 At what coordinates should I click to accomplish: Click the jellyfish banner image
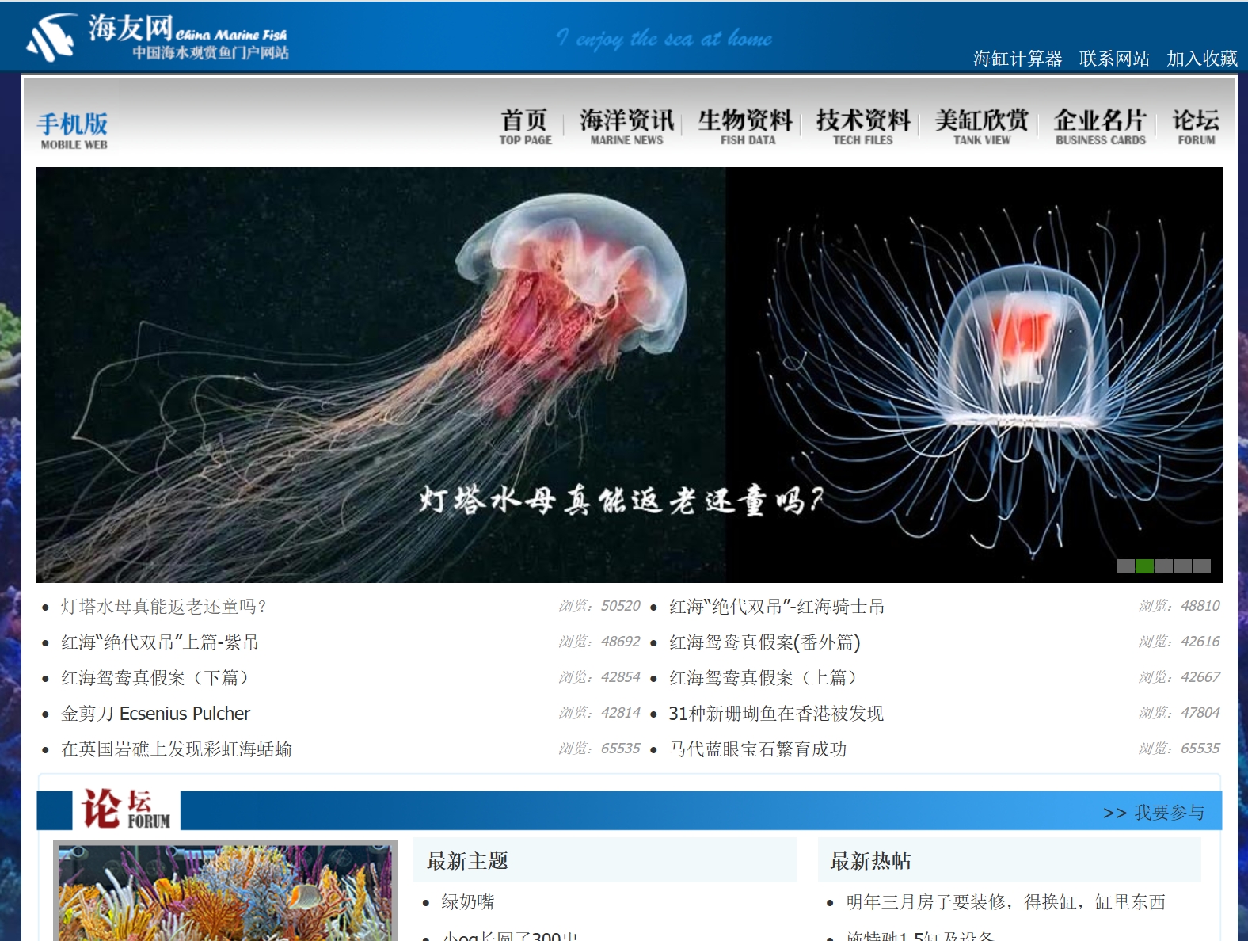coord(630,375)
